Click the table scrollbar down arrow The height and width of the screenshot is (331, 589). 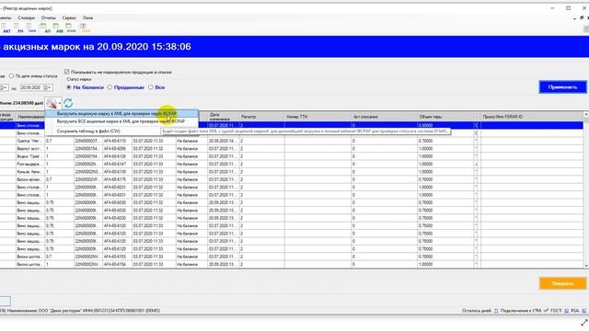coord(586,266)
